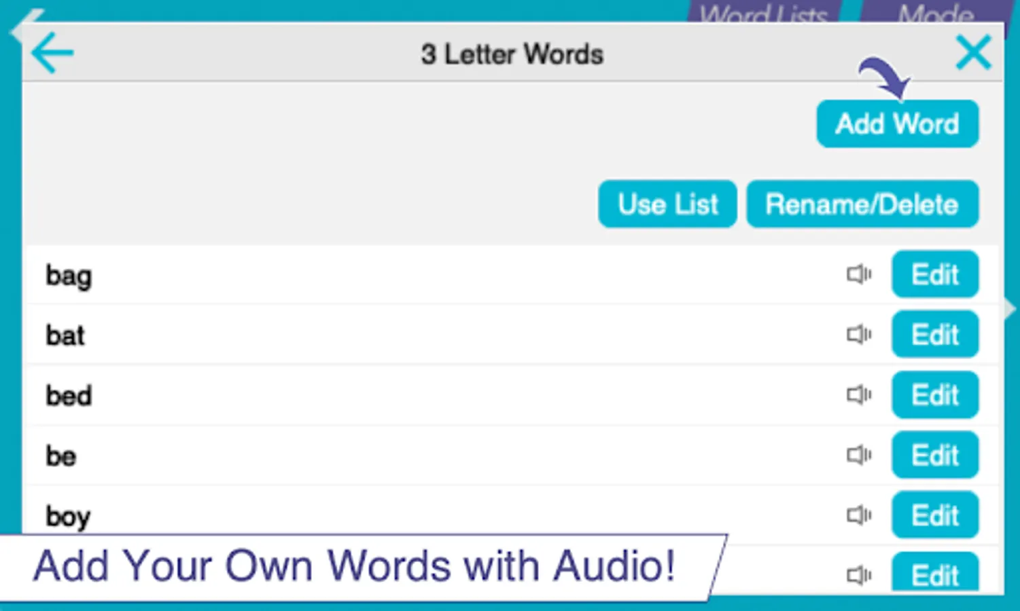Play audio for the word be
This screenshot has height=611, width=1020.
tap(859, 455)
